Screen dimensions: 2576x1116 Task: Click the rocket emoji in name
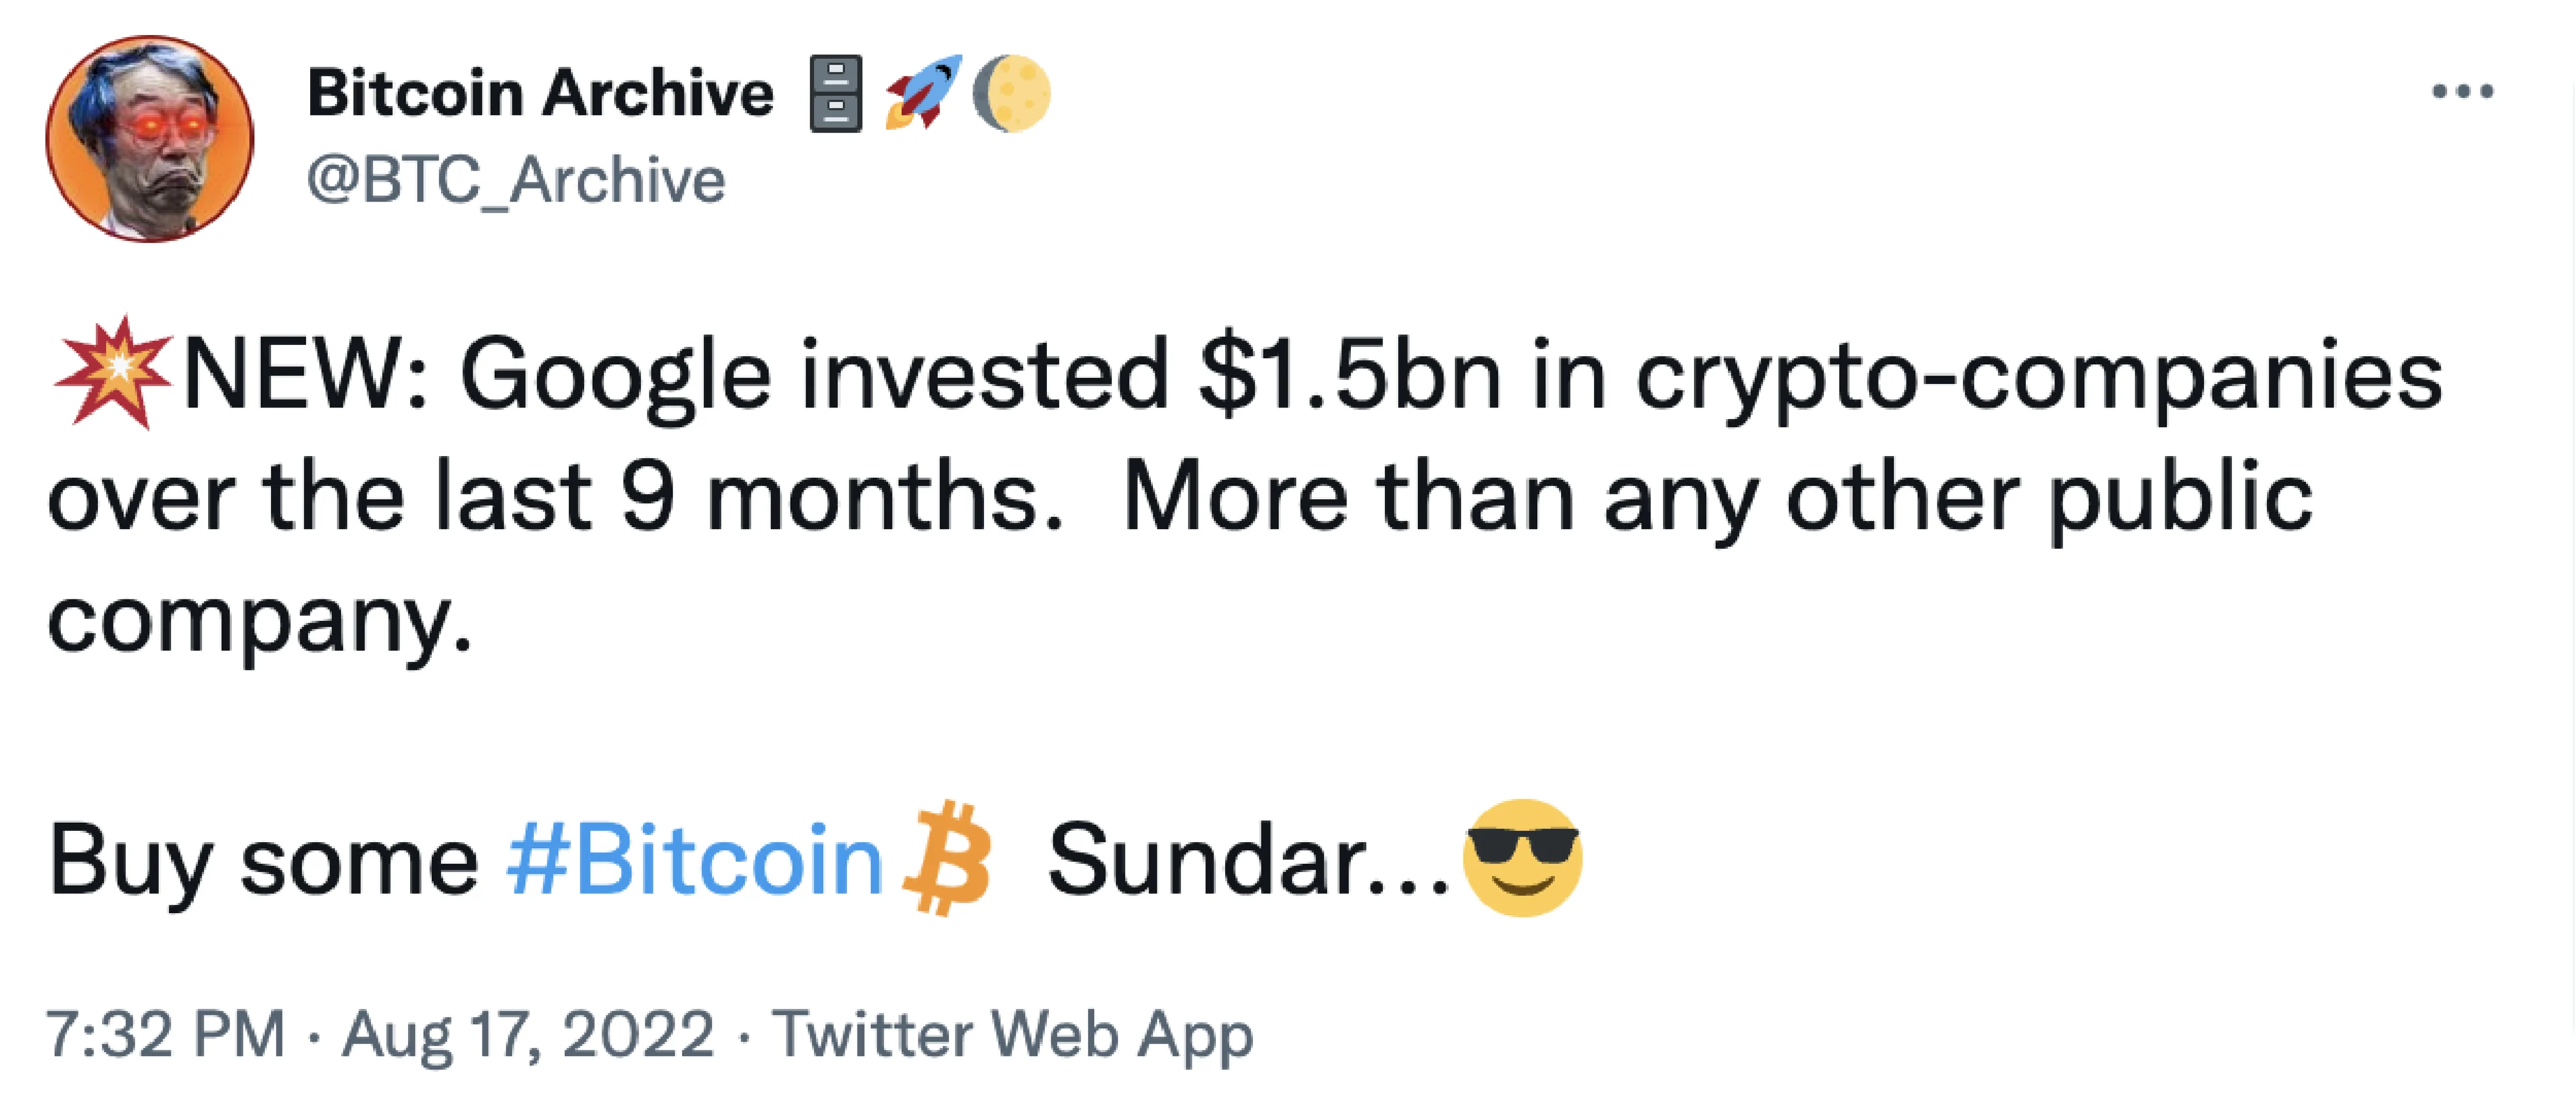pyautogui.click(x=924, y=92)
